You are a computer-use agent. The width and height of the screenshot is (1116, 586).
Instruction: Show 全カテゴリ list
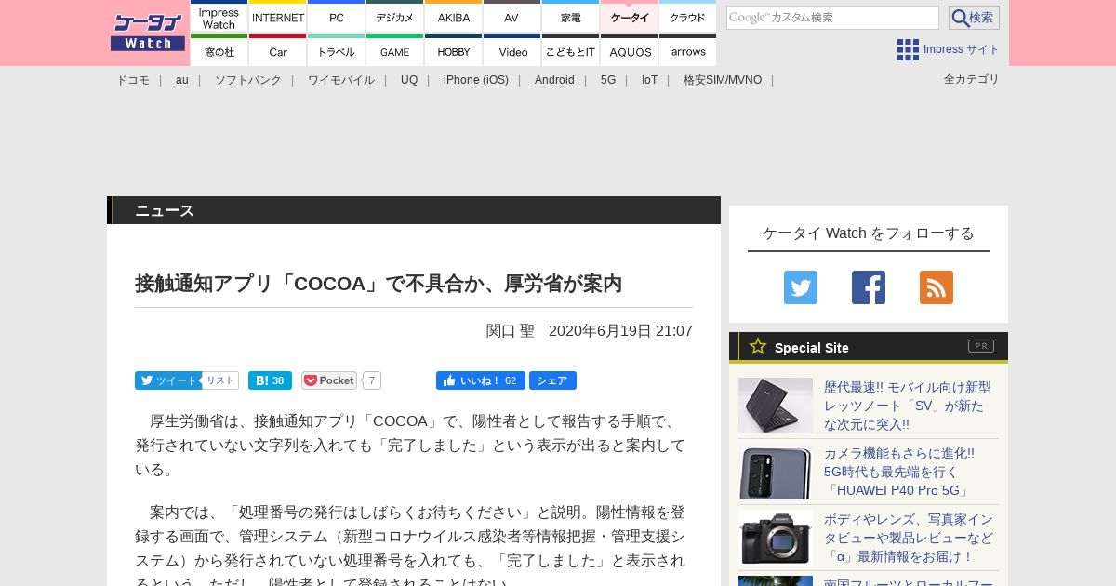click(x=972, y=79)
